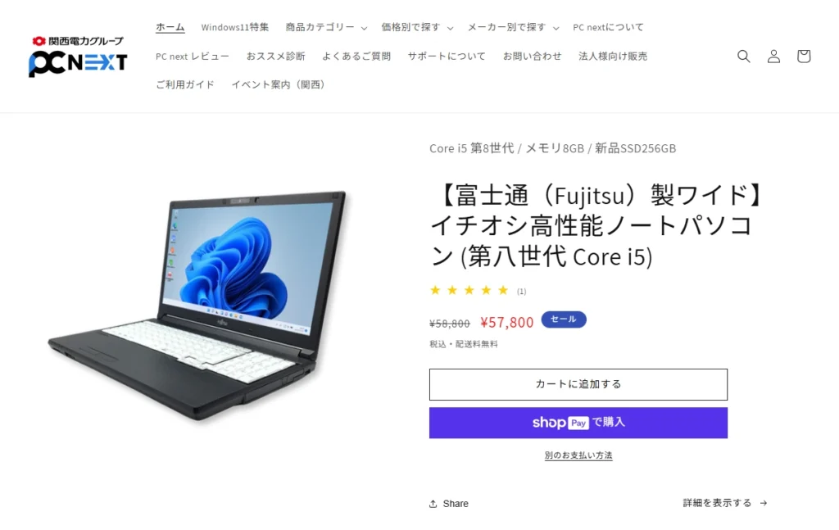Viewport: 839px width, 530px height.
Task: Open PC next レビュー page
Action: click(192, 57)
